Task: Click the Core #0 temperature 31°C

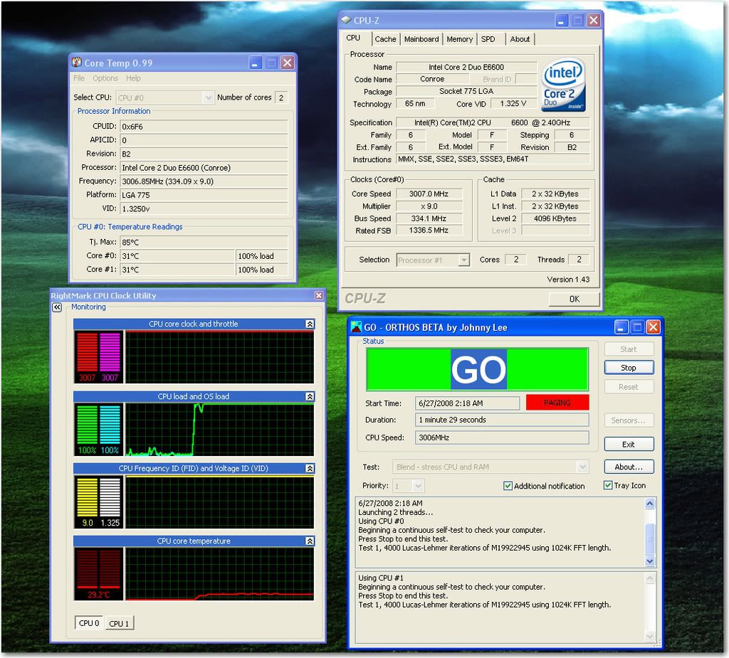Action: [177, 256]
